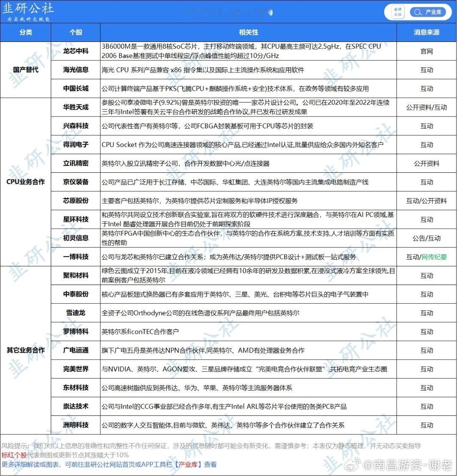
Task: Click the 【产业库】 footer link text
Action: point(187,465)
